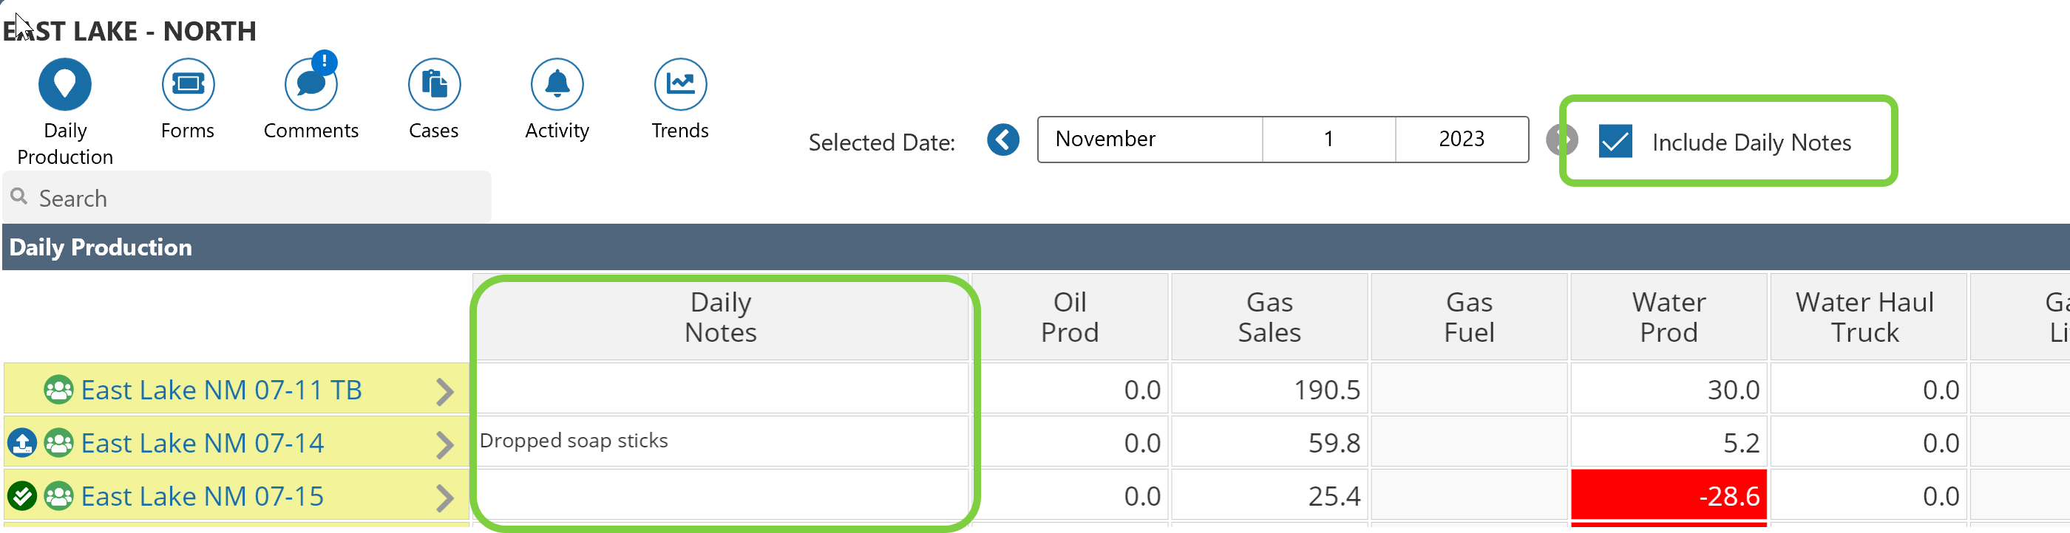Open Comments with the notification badge
Image resolution: width=2070 pixels, height=533 pixels.
click(x=311, y=84)
